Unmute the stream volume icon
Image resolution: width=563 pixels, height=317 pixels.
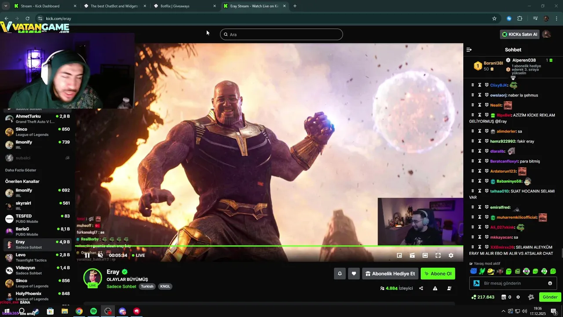[100, 255]
